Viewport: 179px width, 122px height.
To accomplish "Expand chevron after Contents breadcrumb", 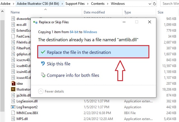I will coord(108,4).
